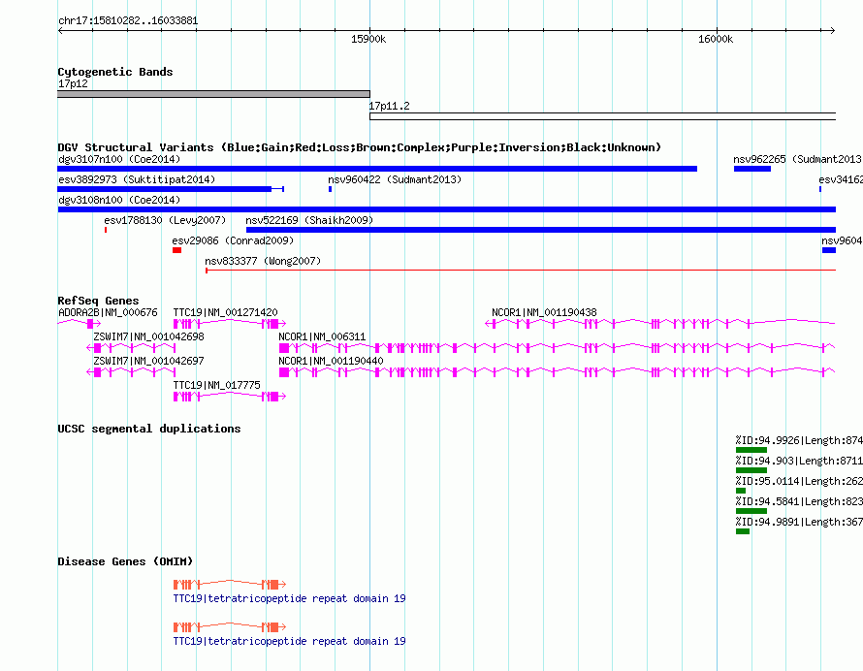Screen dimensions: 863x671
Task: Click the tiny blue nsv960422 marker
Action: [x=331, y=189]
